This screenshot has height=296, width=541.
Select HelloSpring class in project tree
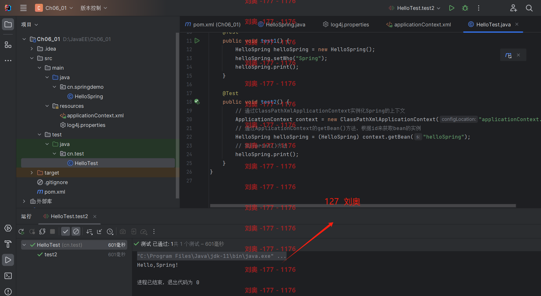(x=85, y=96)
